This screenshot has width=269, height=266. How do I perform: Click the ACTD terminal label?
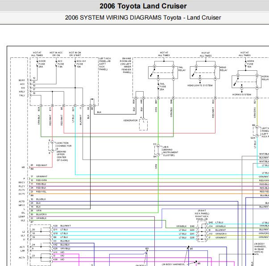pos(22,202)
